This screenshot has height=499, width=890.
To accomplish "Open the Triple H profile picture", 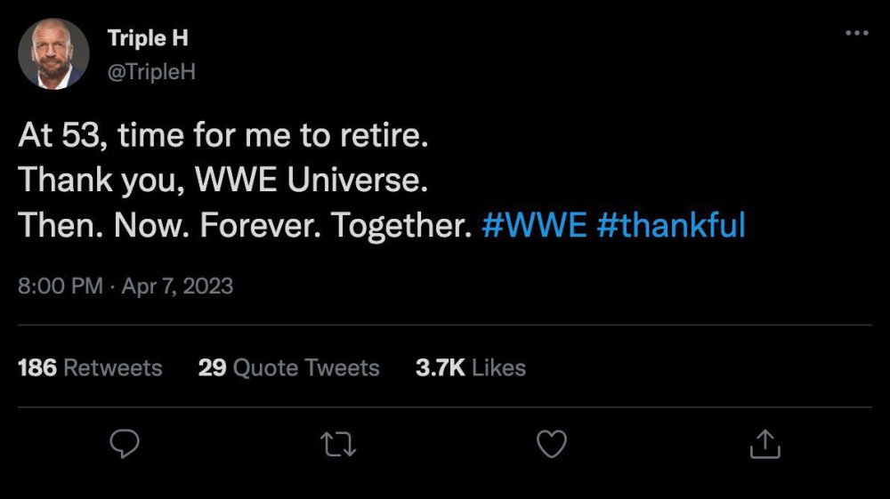I will pyautogui.click(x=53, y=53).
